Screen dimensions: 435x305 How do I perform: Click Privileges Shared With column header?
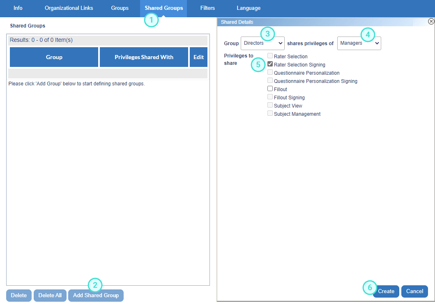point(144,57)
